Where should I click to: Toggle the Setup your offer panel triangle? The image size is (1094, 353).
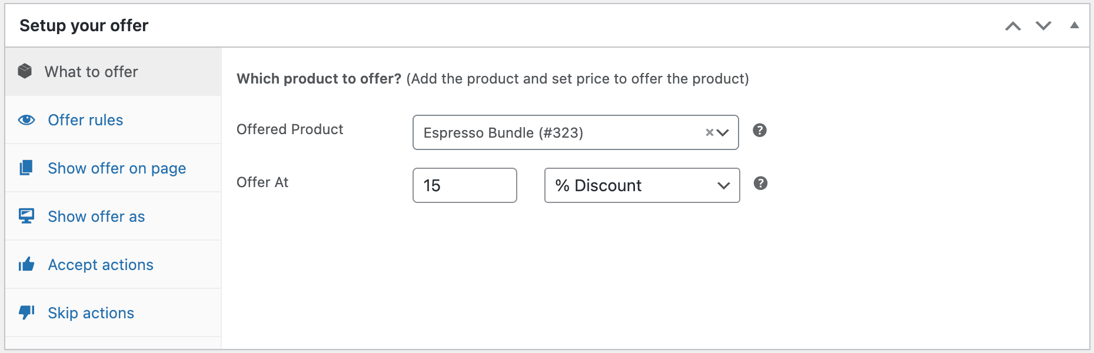click(1075, 25)
